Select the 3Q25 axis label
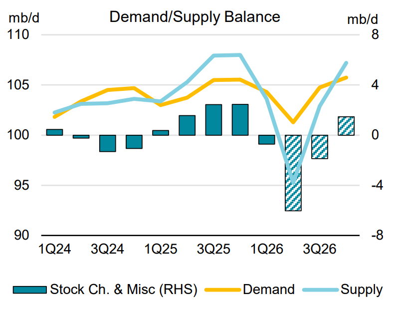Screen dimensions: 400x310 pos(213,249)
